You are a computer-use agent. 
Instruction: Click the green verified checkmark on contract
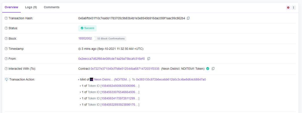tap(208, 68)
